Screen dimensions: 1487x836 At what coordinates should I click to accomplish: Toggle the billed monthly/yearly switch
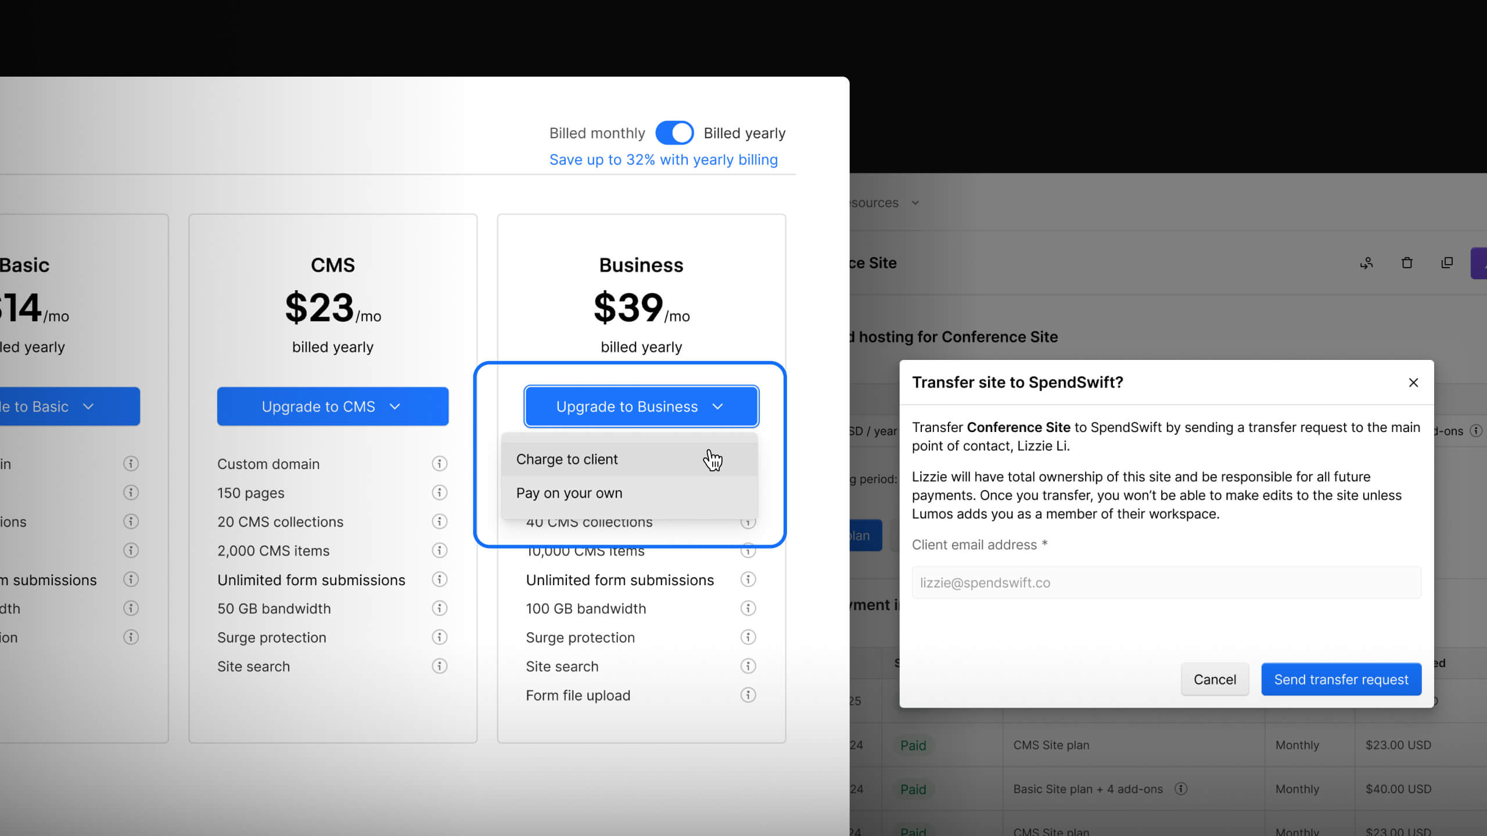click(x=674, y=133)
